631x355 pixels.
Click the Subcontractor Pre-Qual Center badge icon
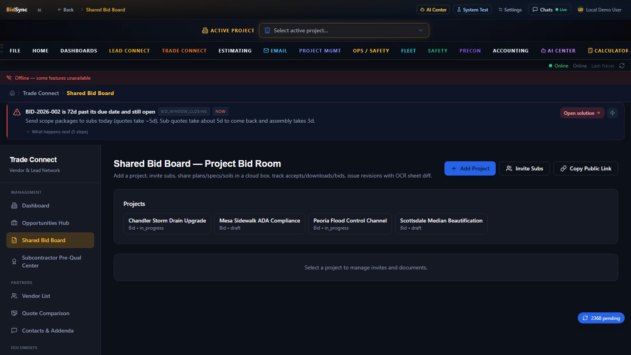tap(14, 262)
